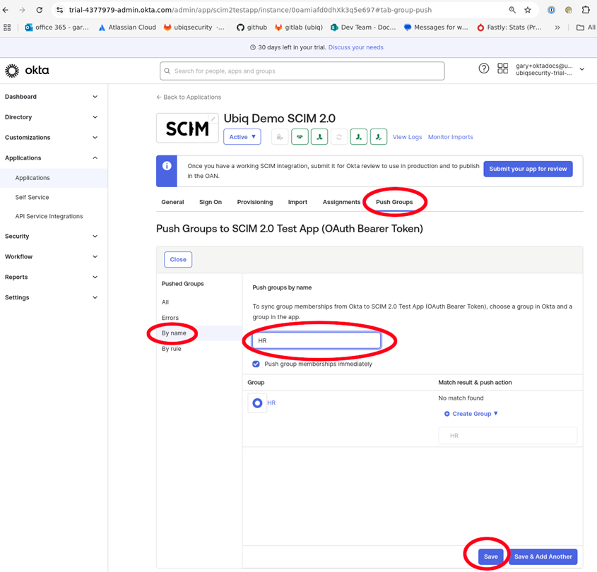The image size is (597, 572).
Task: Open the office 365 bookmark
Action: click(57, 28)
